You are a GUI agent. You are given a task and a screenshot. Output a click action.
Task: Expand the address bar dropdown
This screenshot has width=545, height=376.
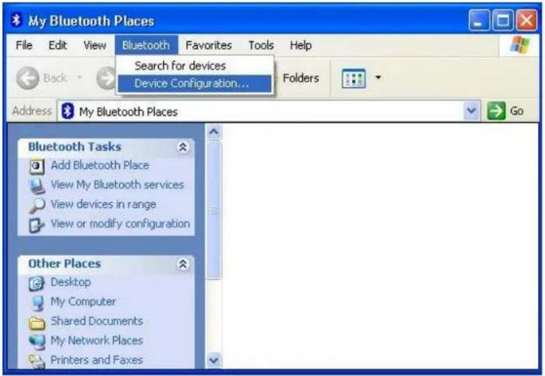point(471,111)
